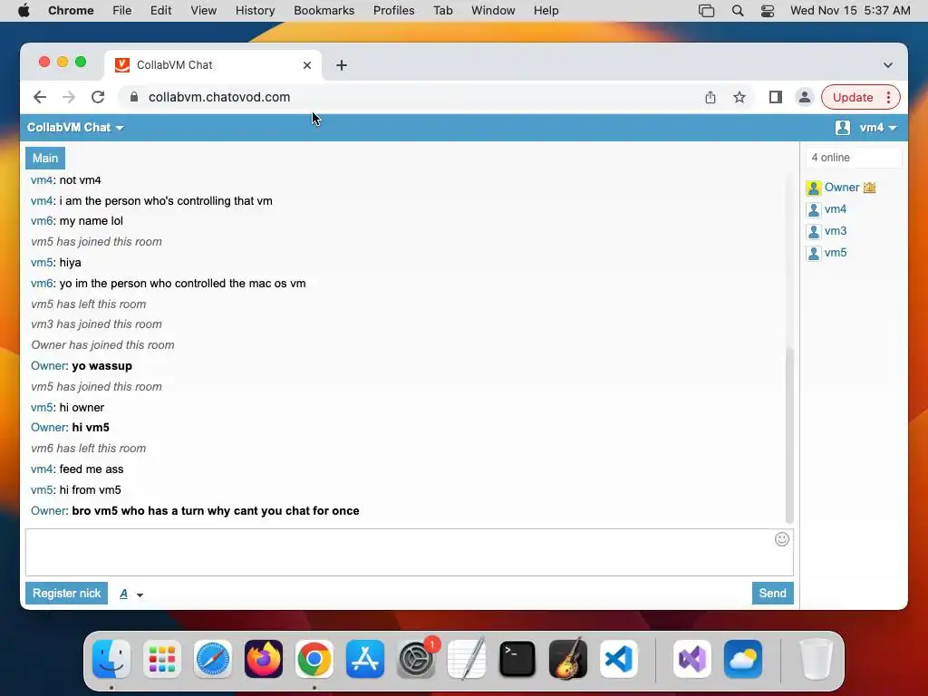Click the lock icon in address bar
Viewport: 928px width, 696px height.
pos(134,97)
